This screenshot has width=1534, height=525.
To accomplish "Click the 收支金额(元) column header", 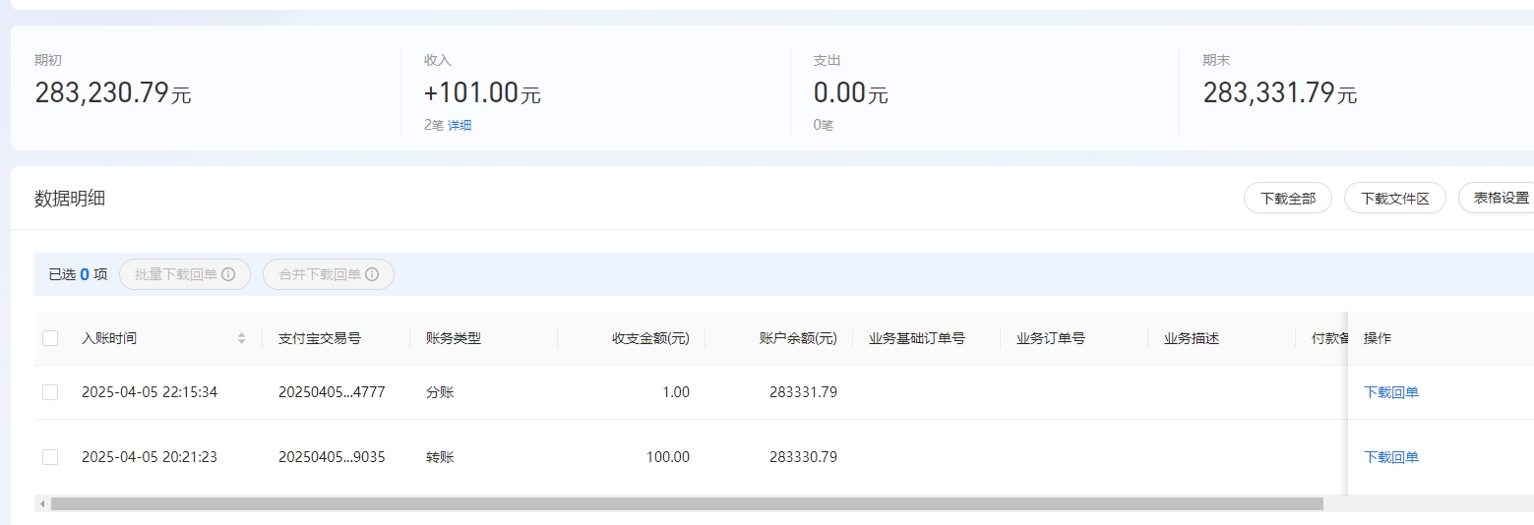I will (651, 338).
